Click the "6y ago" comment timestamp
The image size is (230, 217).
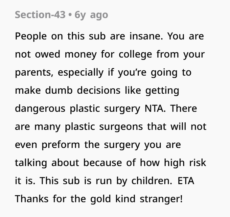click(x=92, y=15)
